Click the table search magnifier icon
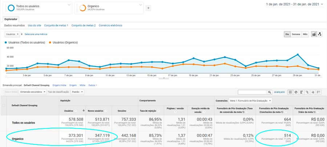The width and height of the screenshot is (327, 147). 270,92
